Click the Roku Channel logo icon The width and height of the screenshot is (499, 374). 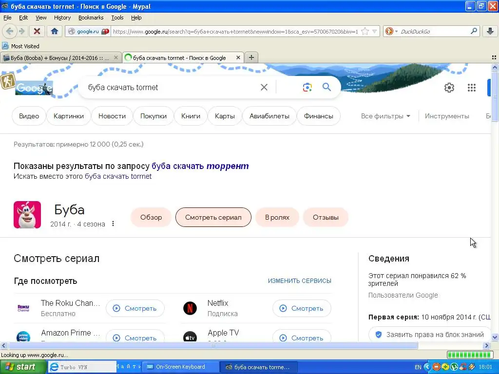pyautogui.click(x=23, y=308)
